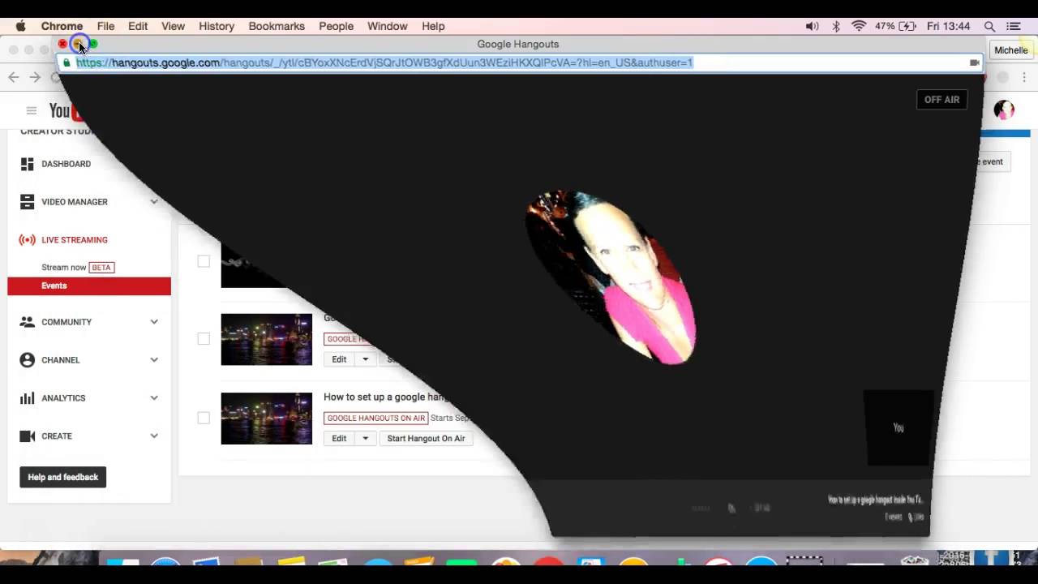Open Spotlight search magnifier
Viewport: 1038px width, 584px height.
pos(989,26)
